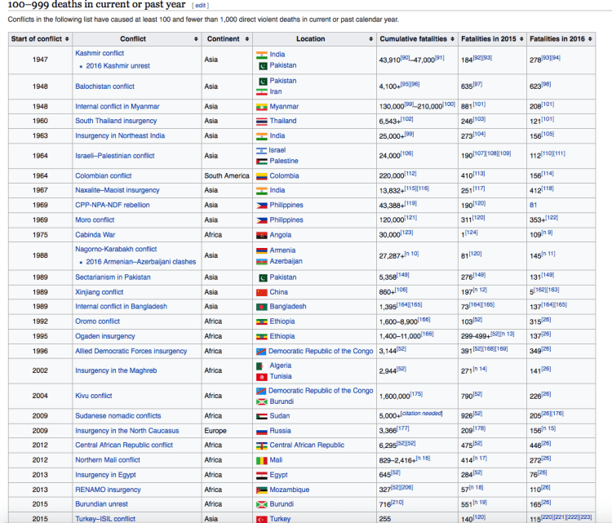This screenshot has width=612, height=523.
Task: Click the Myanmar flag icon
Action: (262, 106)
